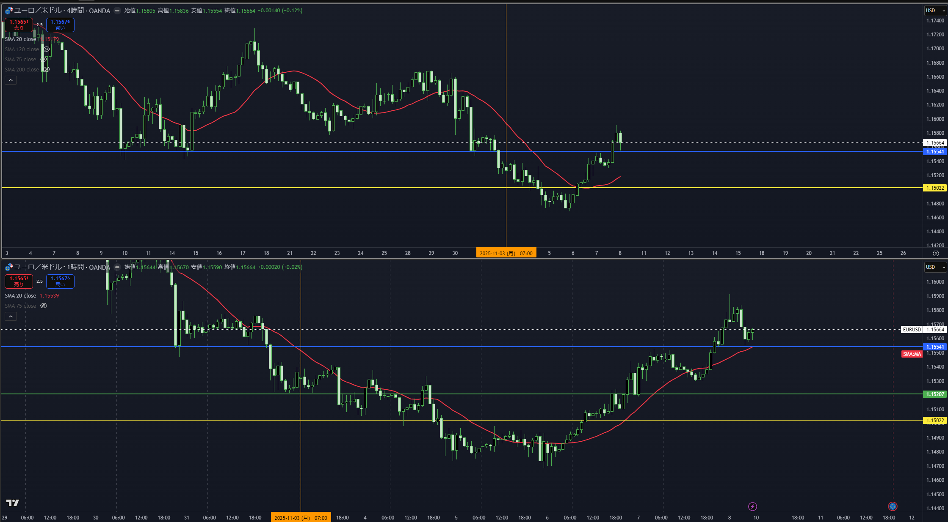
Task: Open time axis settings gear in 4-hour chart
Action: pyautogui.click(x=936, y=253)
